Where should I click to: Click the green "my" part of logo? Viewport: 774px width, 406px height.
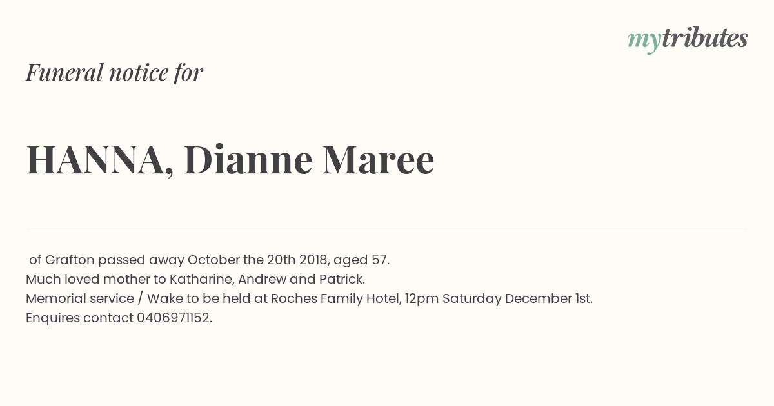644,40
